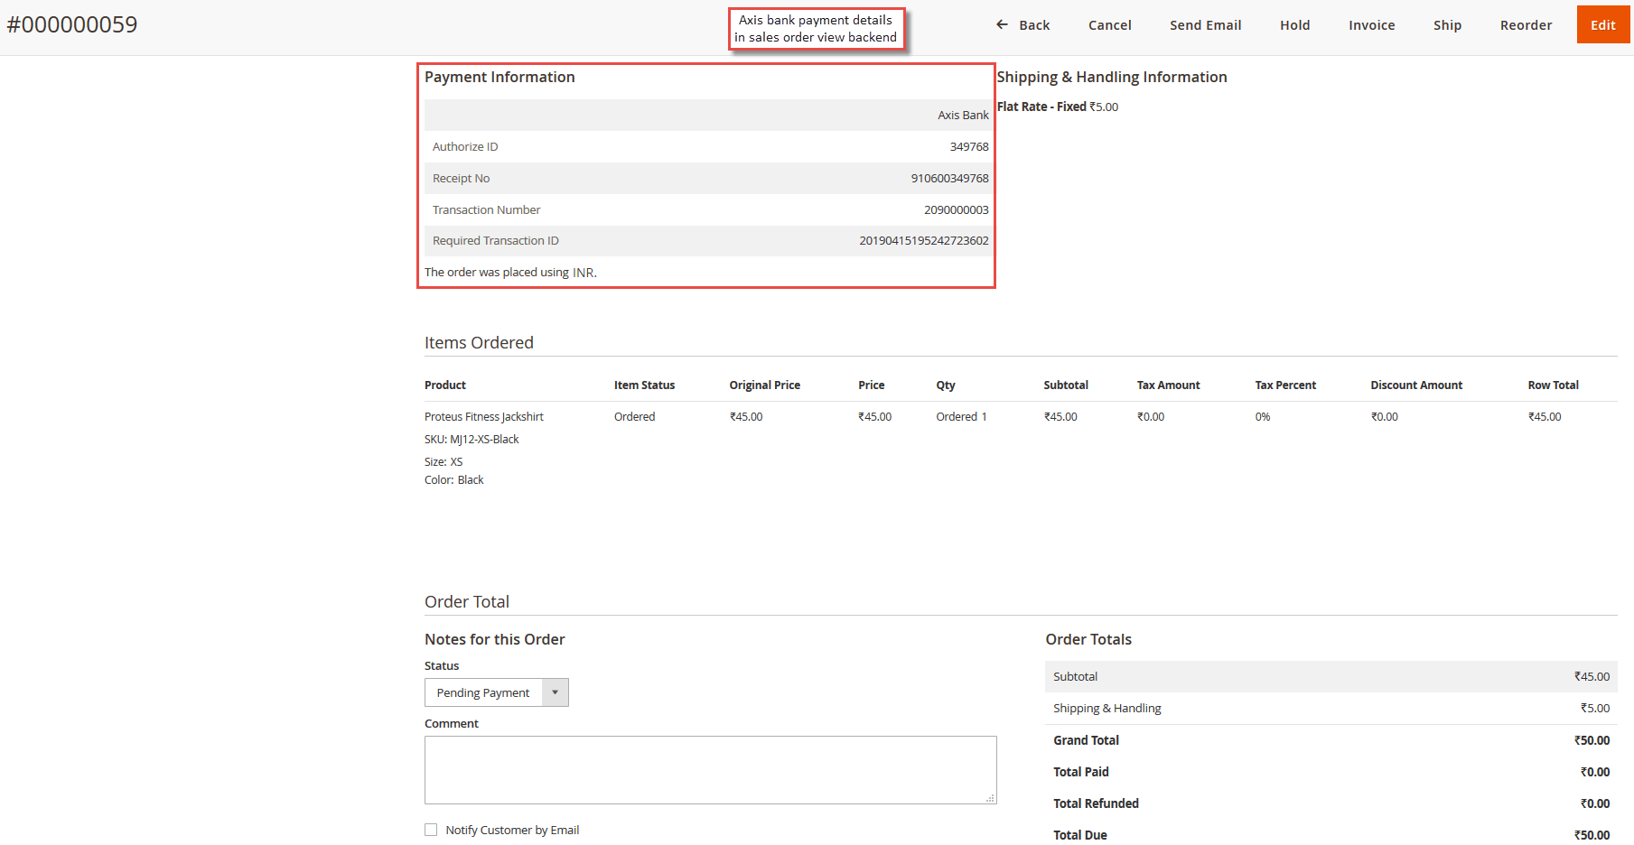Screen dimensions: 1634x845
Task: Click the Discount Amount column header
Action: tap(1416, 385)
